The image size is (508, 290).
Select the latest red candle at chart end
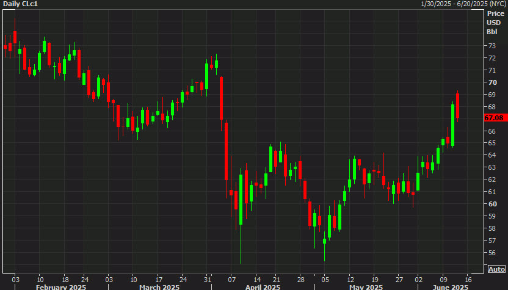point(457,106)
